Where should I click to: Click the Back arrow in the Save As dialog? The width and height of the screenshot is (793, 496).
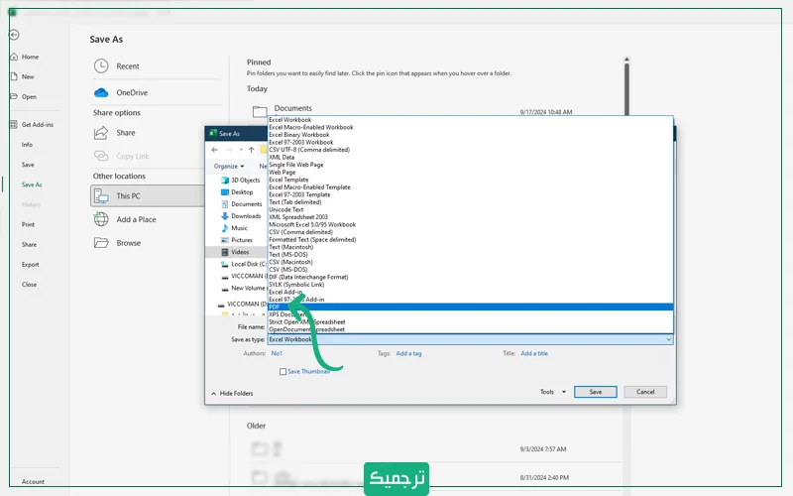point(214,150)
